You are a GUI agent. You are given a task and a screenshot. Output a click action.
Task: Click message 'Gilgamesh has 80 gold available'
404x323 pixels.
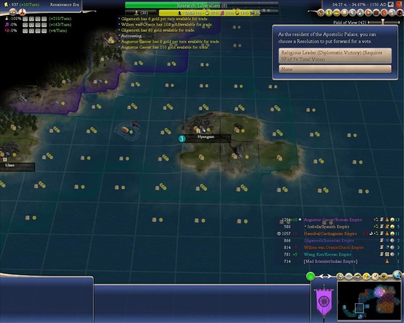point(158,30)
